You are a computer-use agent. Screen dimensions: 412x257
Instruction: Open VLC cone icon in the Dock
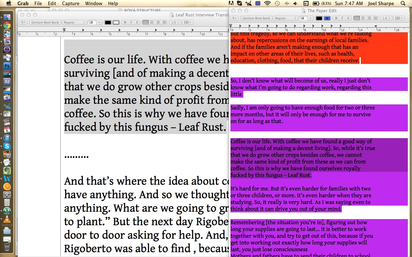click(x=7, y=219)
